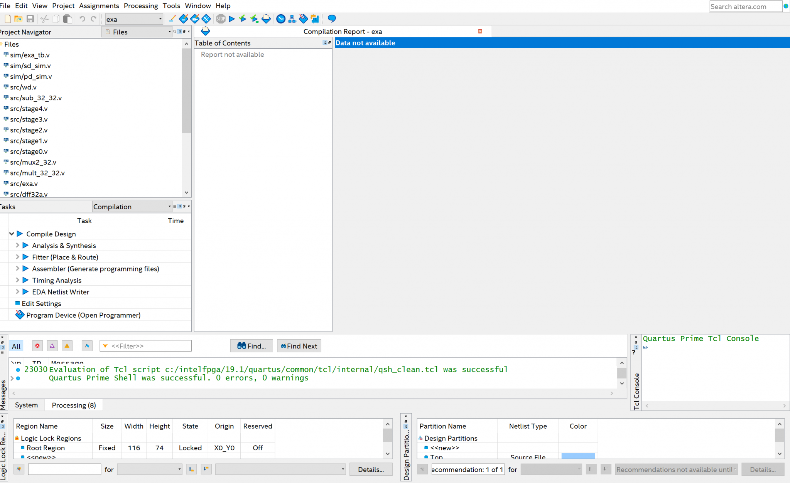The width and height of the screenshot is (790, 483).
Task: Click the Top partition color swatch
Action: [578, 456]
